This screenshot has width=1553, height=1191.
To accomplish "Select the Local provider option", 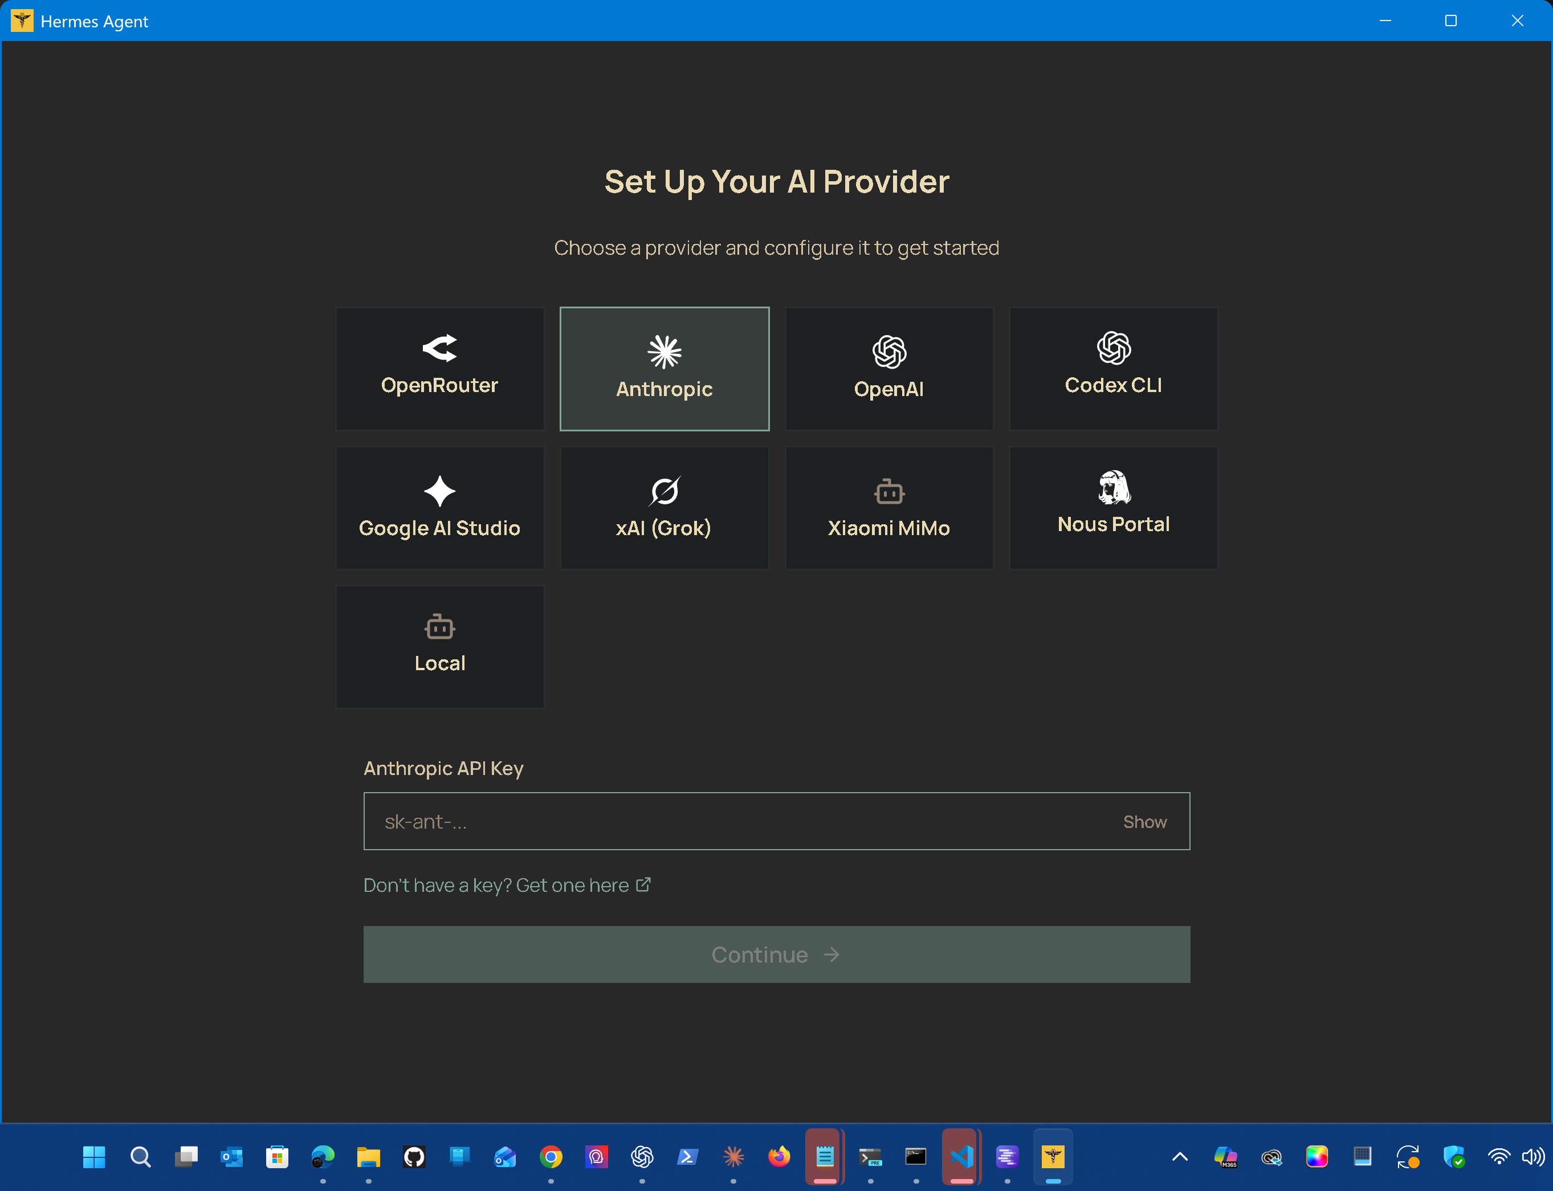I will [439, 647].
